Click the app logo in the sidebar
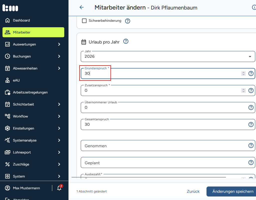 (x=10, y=8)
